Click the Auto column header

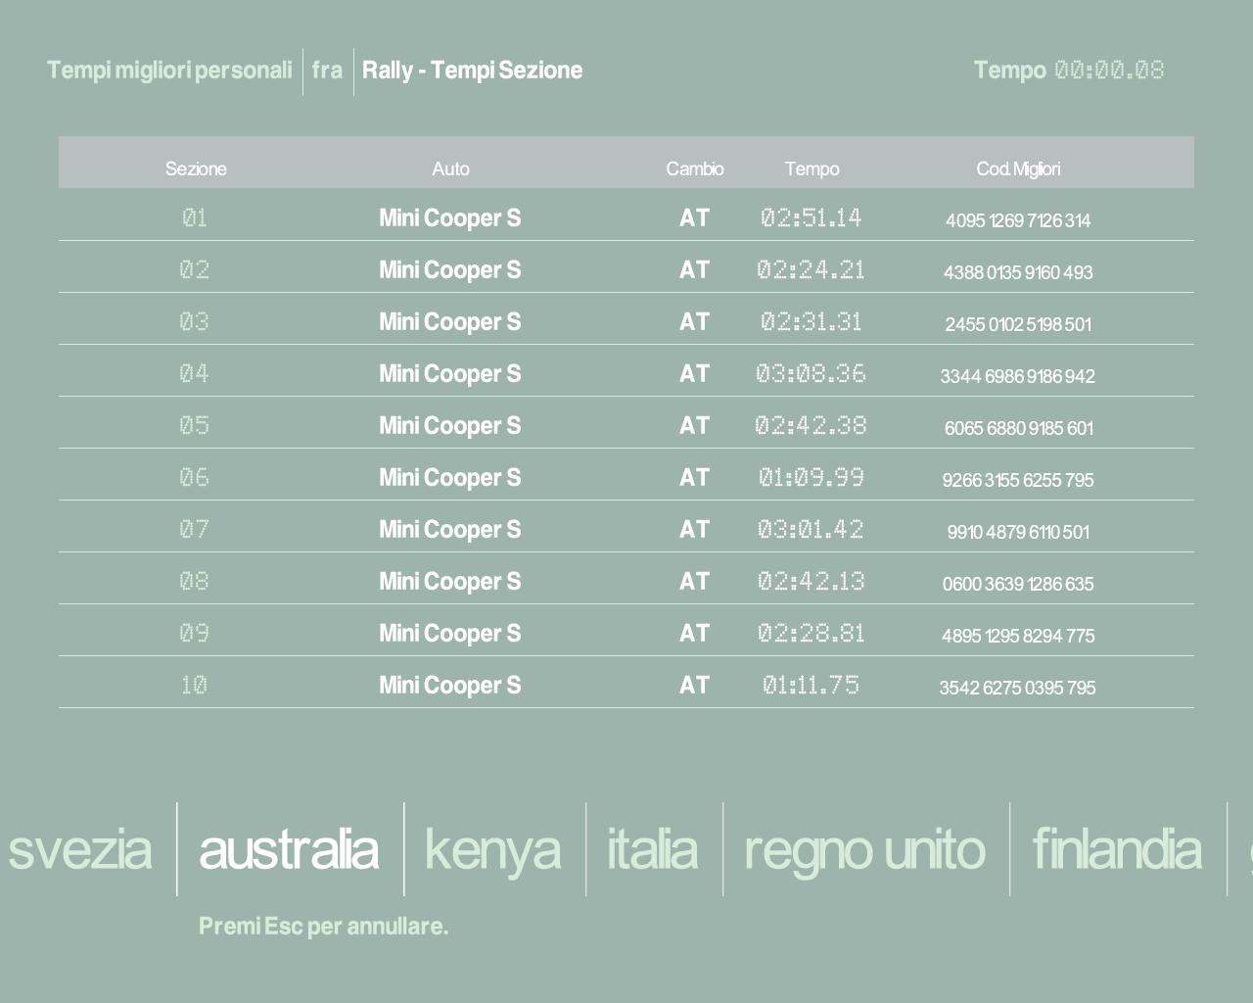tap(450, 168)
